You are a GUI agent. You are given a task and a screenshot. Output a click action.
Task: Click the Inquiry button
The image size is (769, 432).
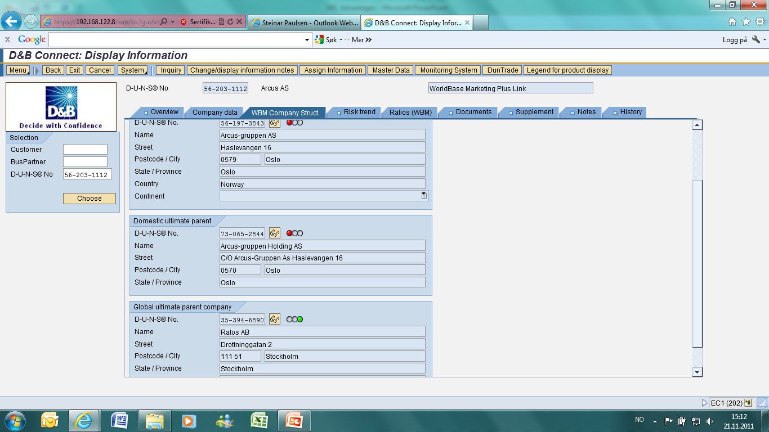pos(171,70)
